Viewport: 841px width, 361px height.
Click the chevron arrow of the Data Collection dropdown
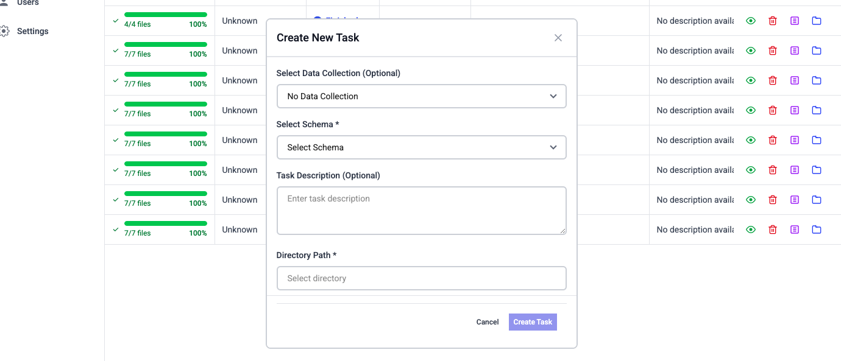(x=553, y=96)
